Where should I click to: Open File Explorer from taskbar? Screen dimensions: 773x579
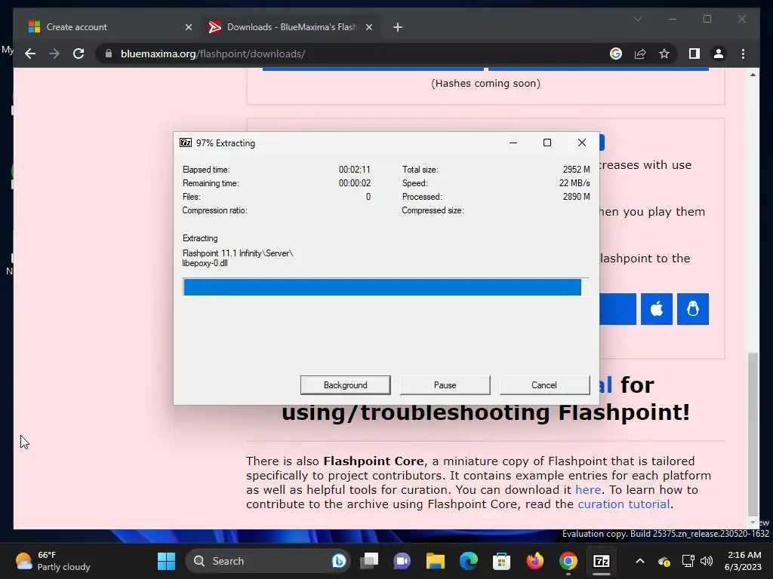pos(436,561)
